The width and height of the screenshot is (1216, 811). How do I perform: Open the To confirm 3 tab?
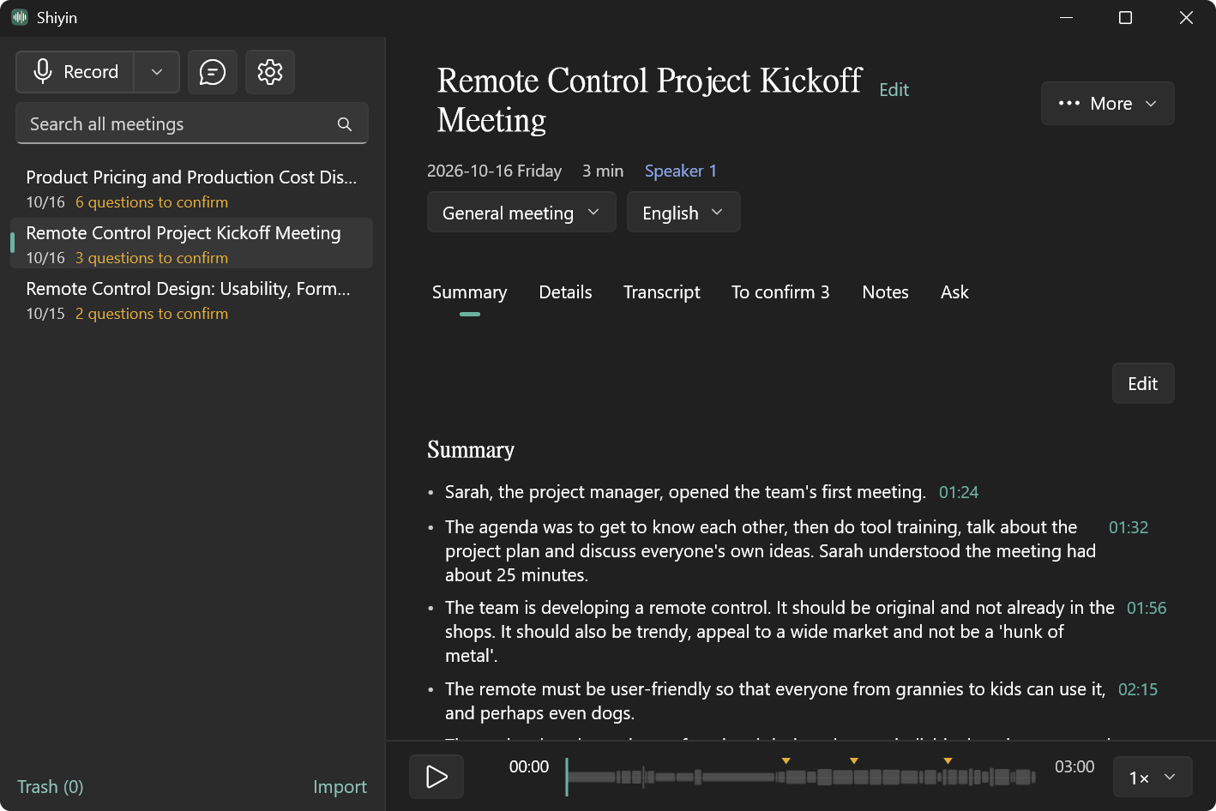coord(780,292)
